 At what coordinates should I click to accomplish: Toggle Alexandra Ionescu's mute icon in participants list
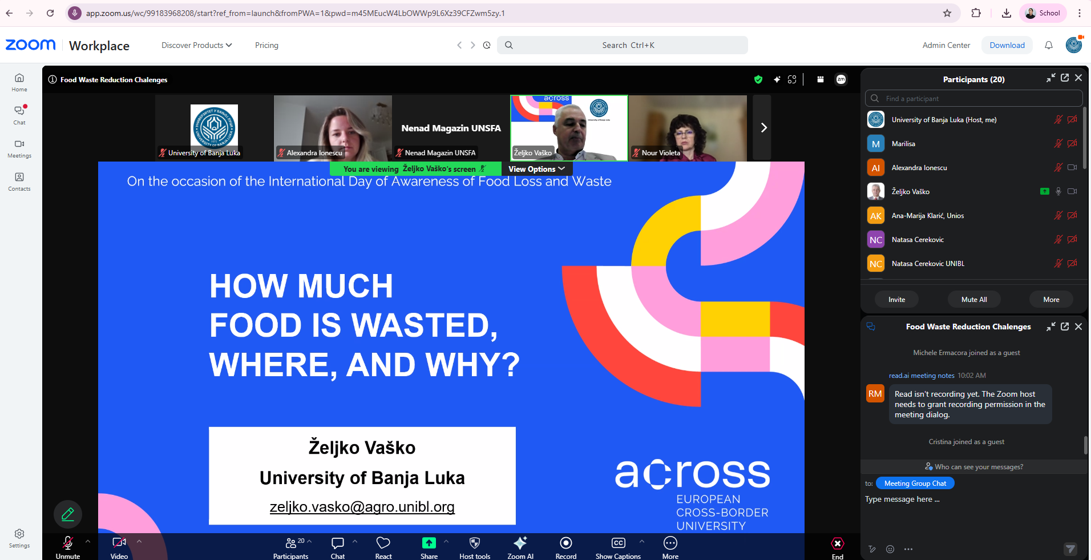click(1058, 168)
